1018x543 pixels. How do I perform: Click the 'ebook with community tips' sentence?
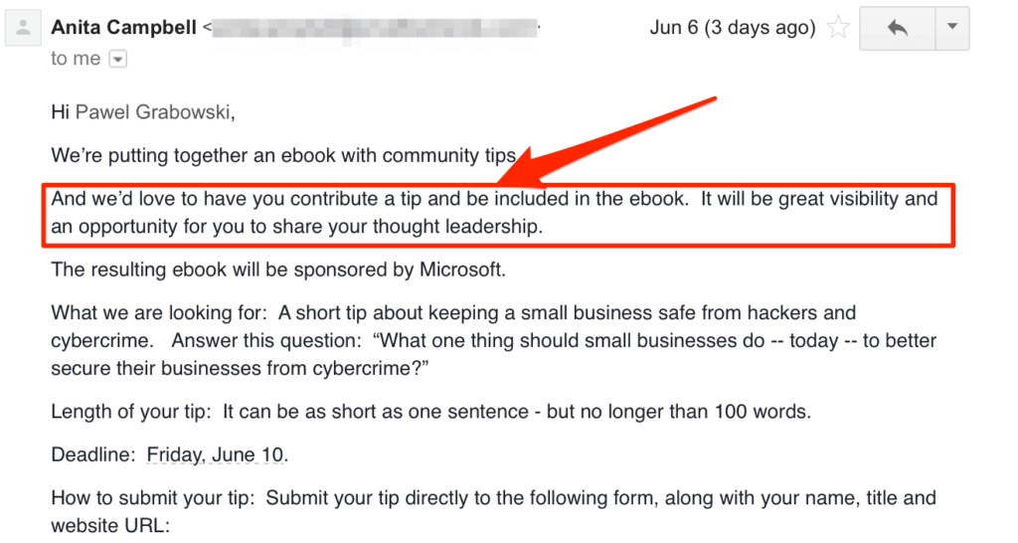pyautogui.click(x=283, y=156)
